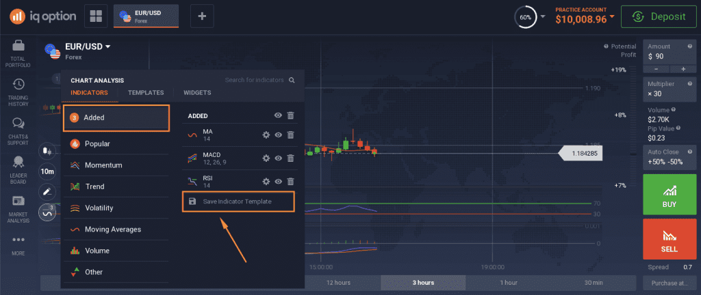701x295 pixels.
Task: Delete the MA indicator
Action: point(290,135)
